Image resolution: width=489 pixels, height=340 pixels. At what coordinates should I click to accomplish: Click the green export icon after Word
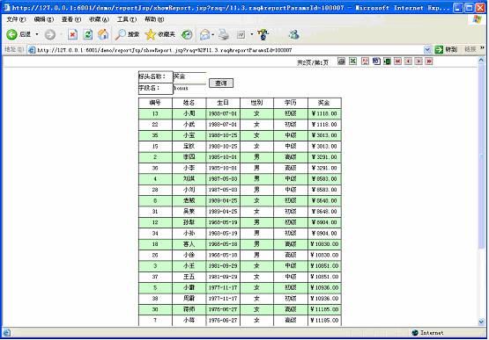tap(387, 61)
